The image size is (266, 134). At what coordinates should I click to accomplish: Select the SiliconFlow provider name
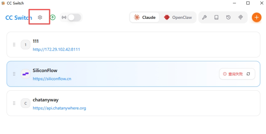[x=45, y=71]
